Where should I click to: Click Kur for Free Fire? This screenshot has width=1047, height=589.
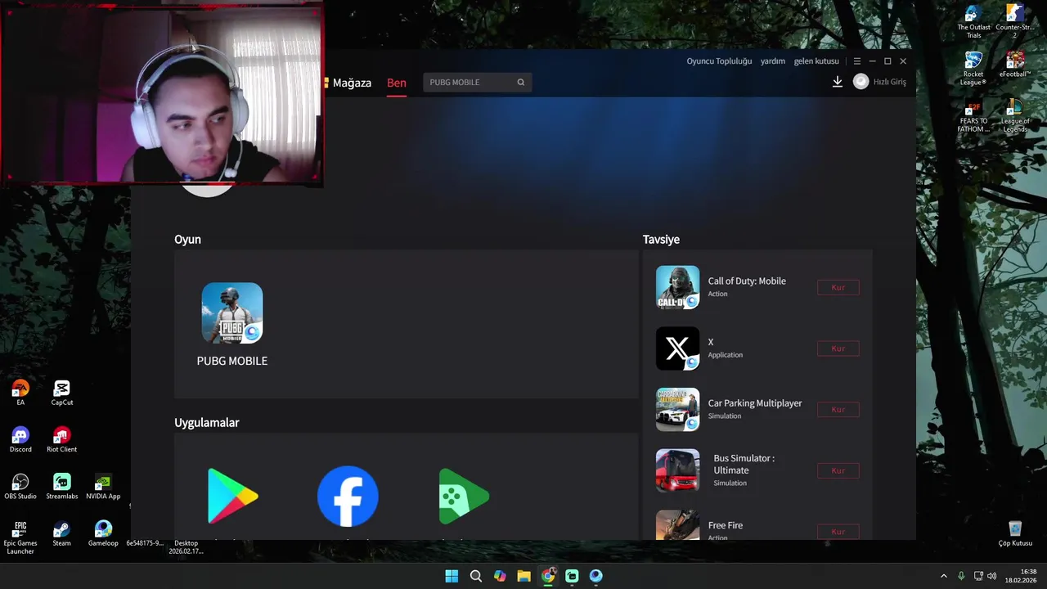coord(838,532)
